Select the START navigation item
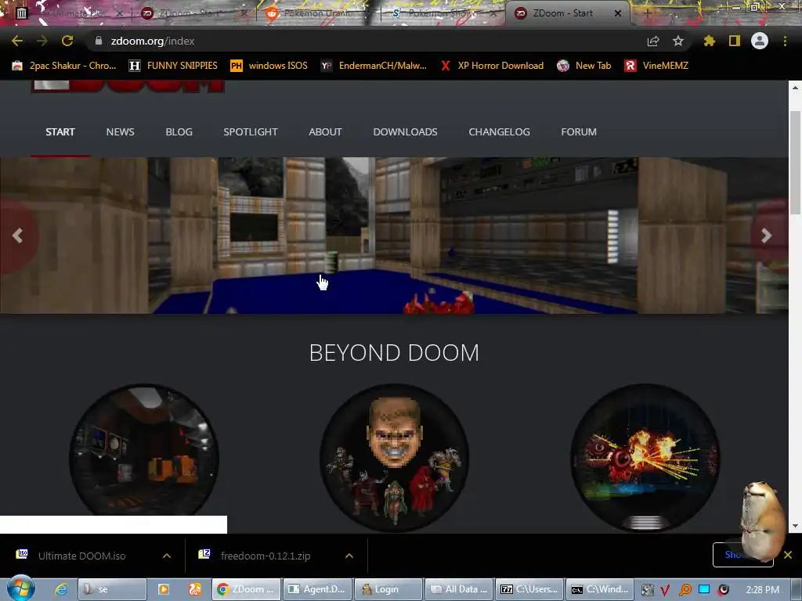 (x=60, y=131)
